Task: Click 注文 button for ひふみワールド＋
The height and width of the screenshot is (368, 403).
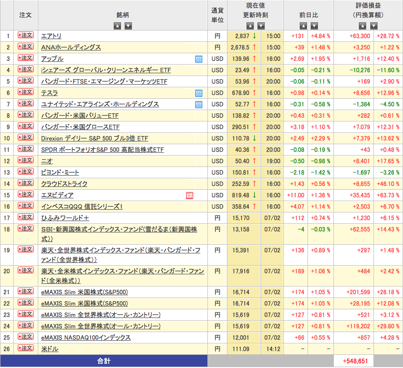Action: click(26, 217)
